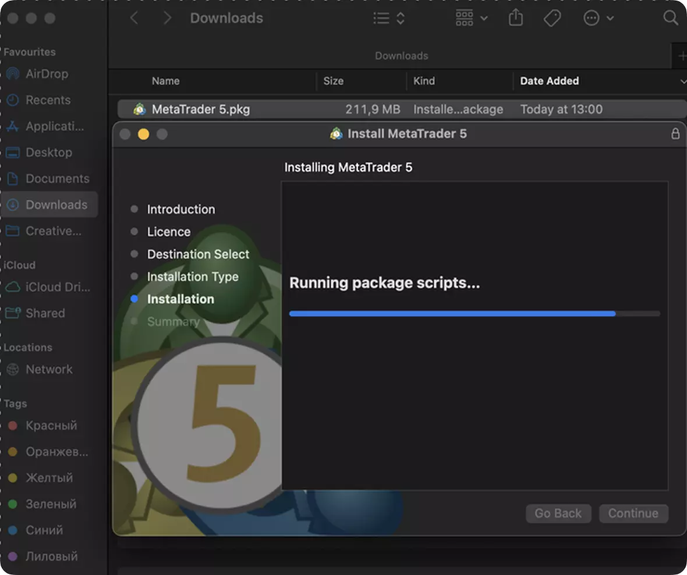Viewport: 687px width, 575px height.
Task: Expand the group-by options dropdown
Action: (x=472, y=19)
